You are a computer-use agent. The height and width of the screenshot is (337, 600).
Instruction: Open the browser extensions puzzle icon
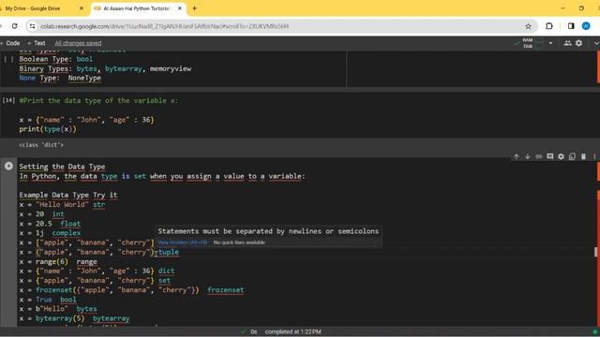pos(549,26)
